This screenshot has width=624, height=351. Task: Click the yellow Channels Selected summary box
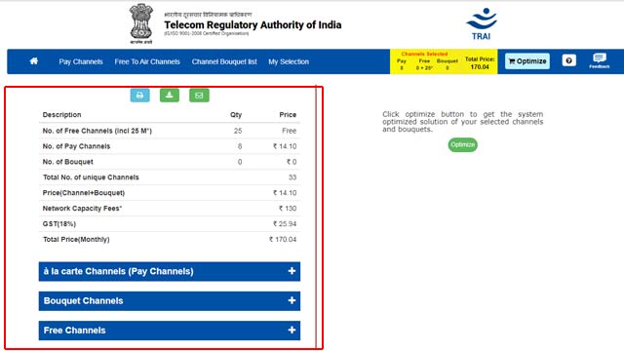pyautogui.click(x=444, y=61)
